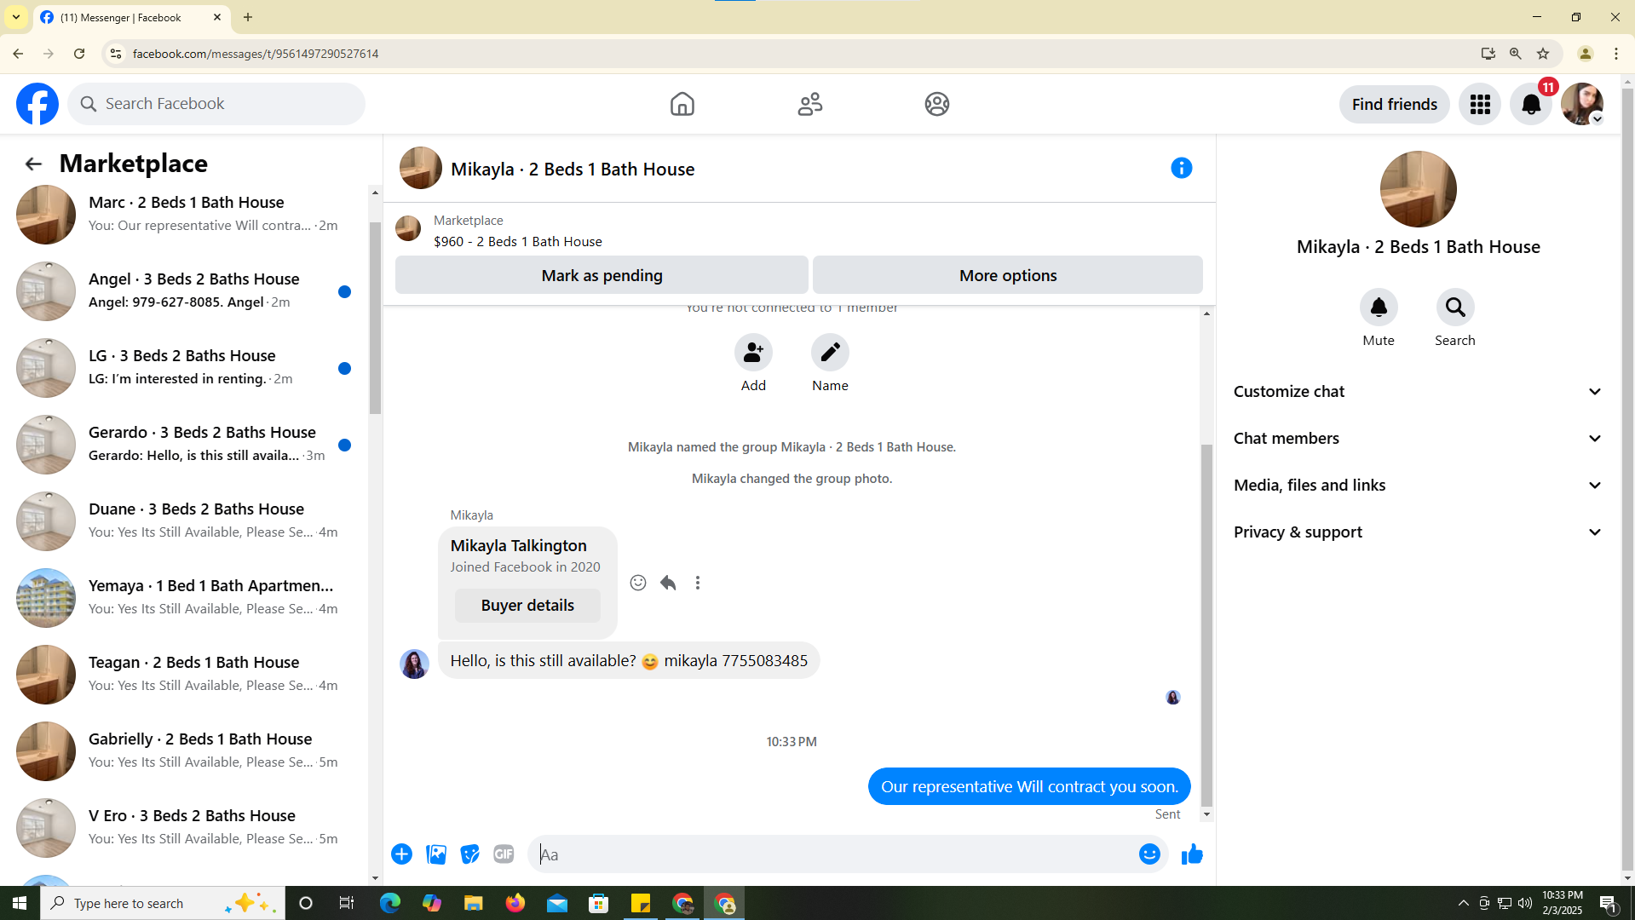Click the Windows taskbar search box

point(162,903)
